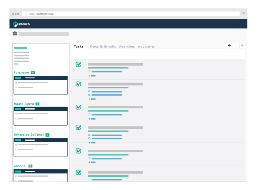Mark the sixth task's large check icon
Viewport: 257px width, 190px height.
click(79, 172)
